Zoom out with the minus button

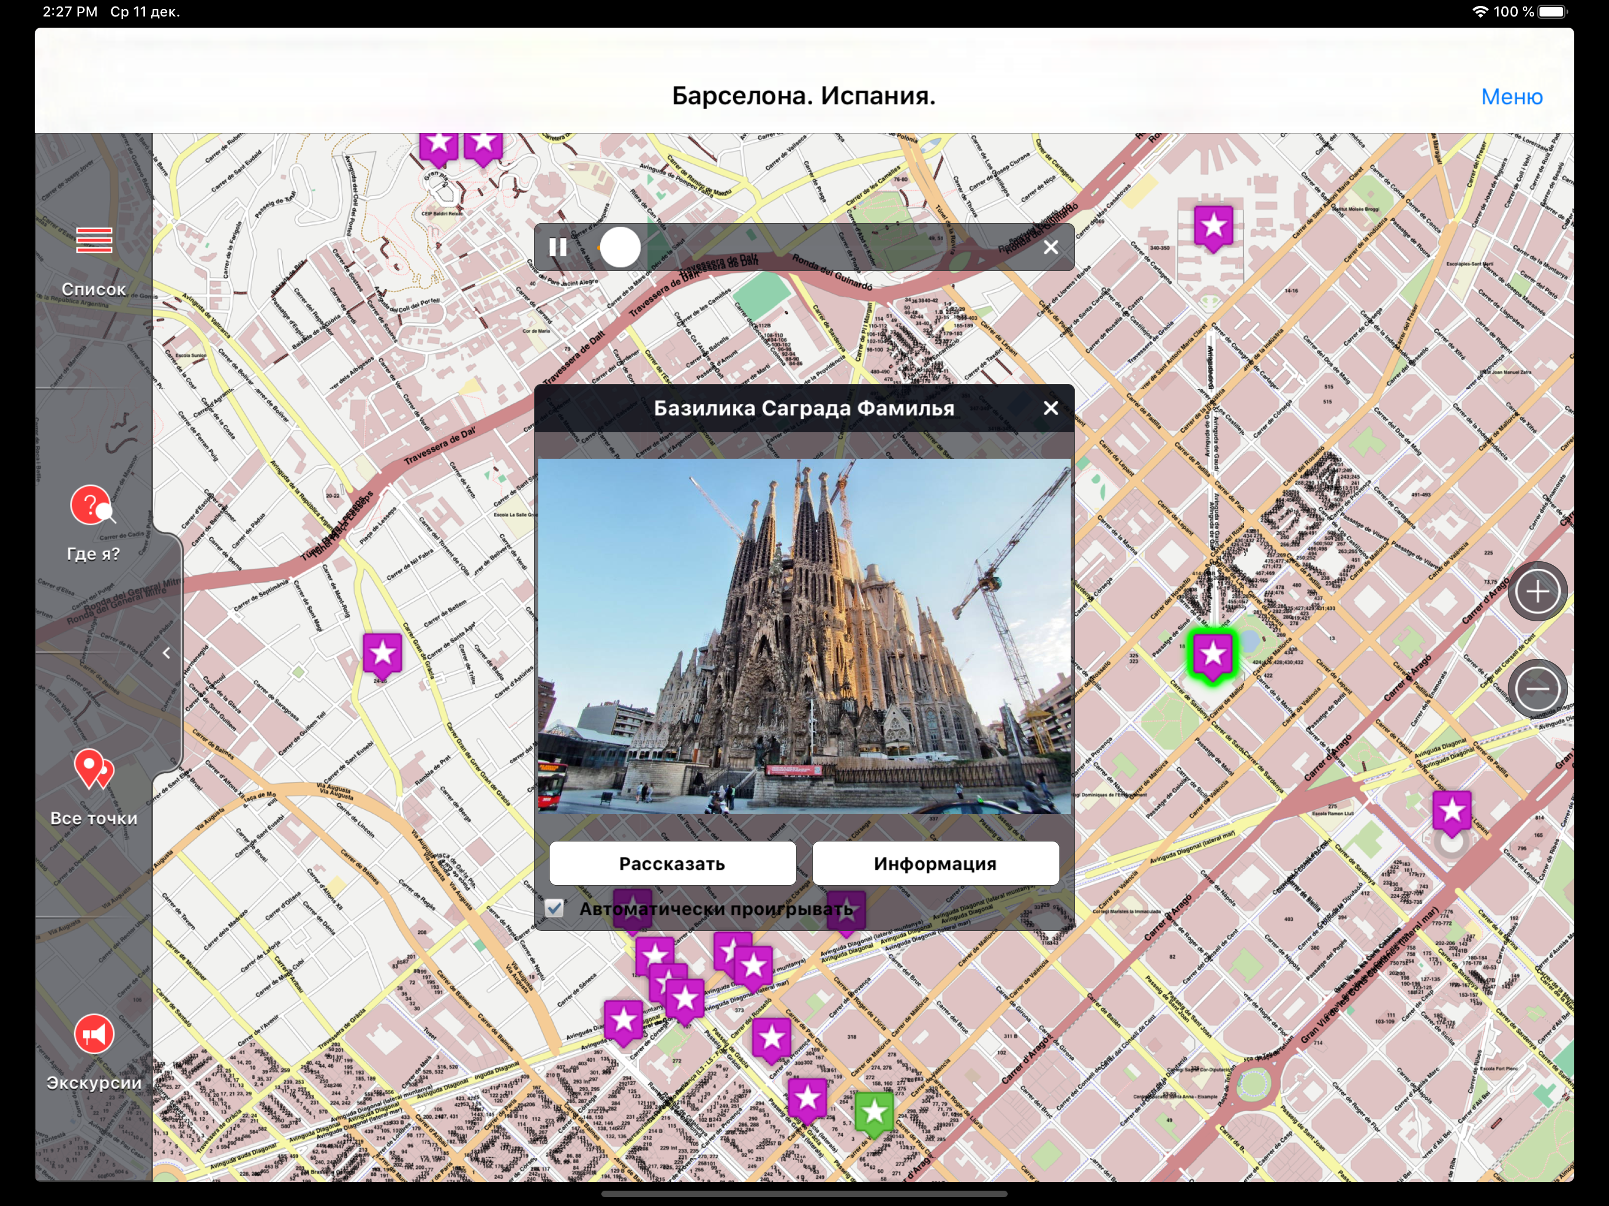[x=1537, y=688]
